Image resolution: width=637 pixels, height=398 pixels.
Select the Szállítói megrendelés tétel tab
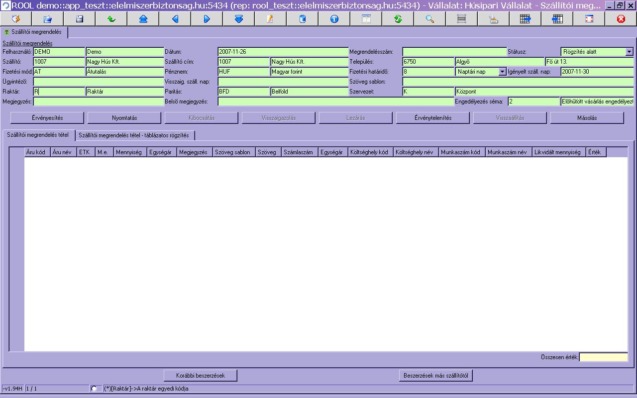pos(38,135)
